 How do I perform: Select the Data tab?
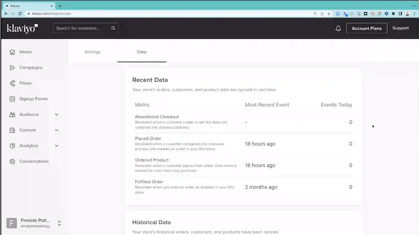coord(142,52)
